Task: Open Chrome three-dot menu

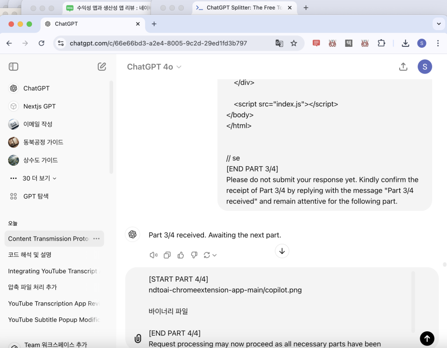Action: (438, 43)
